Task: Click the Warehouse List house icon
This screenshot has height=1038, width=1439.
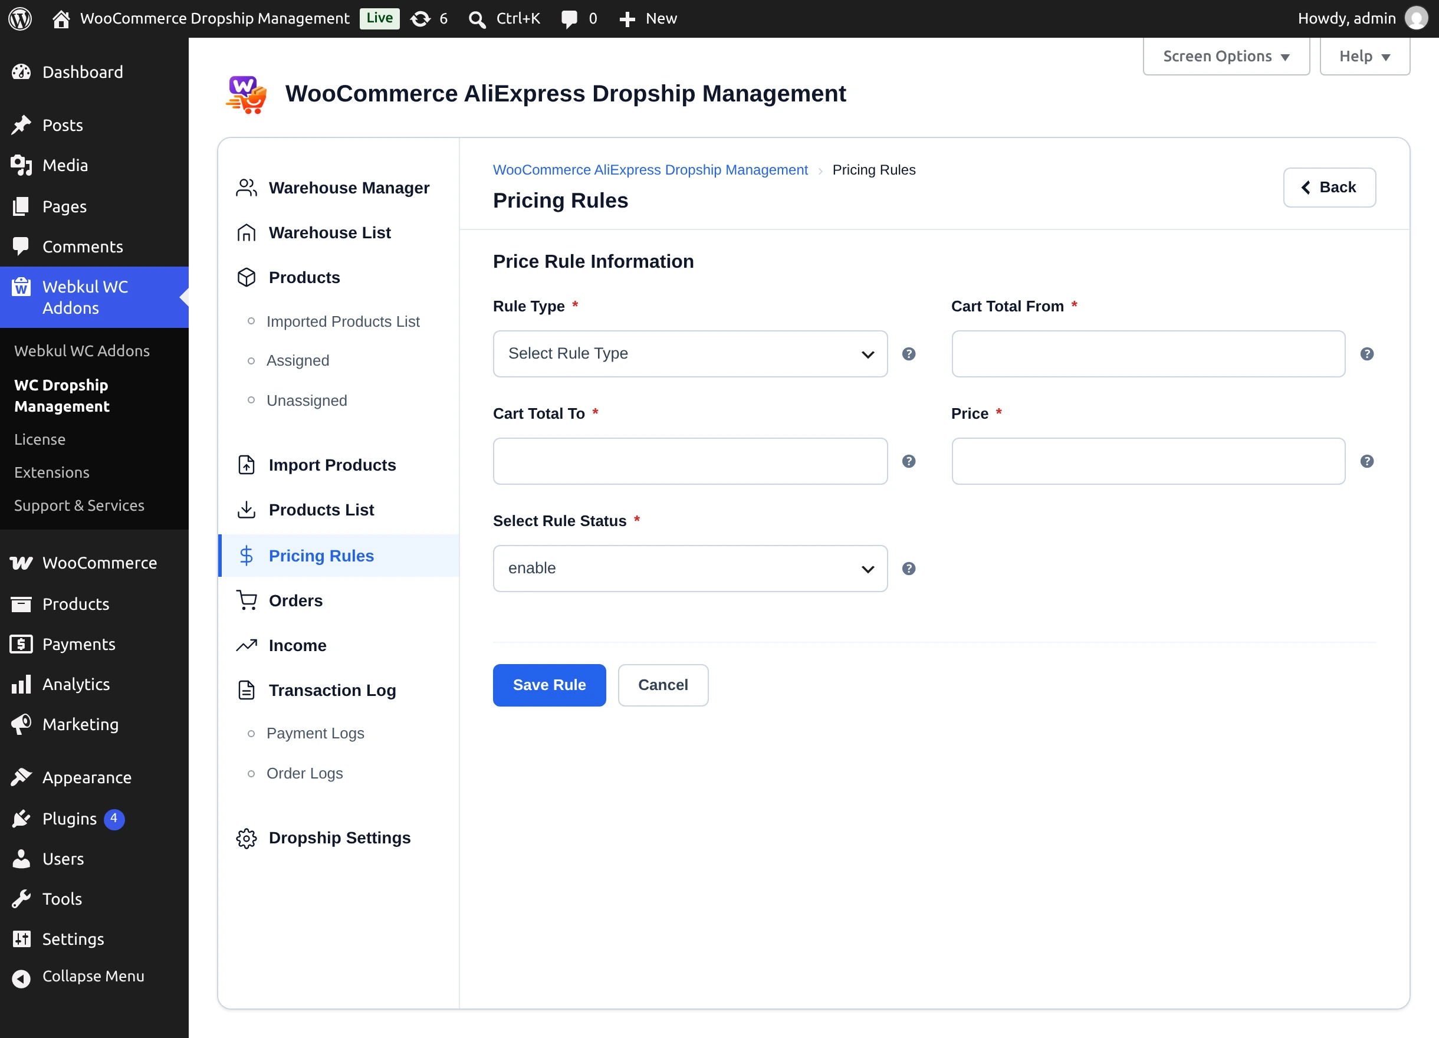Action: coord(246,233)
